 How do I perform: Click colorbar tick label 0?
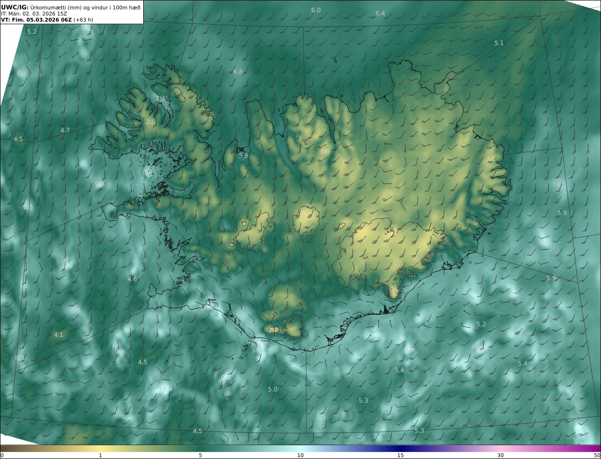coord(2,456)
